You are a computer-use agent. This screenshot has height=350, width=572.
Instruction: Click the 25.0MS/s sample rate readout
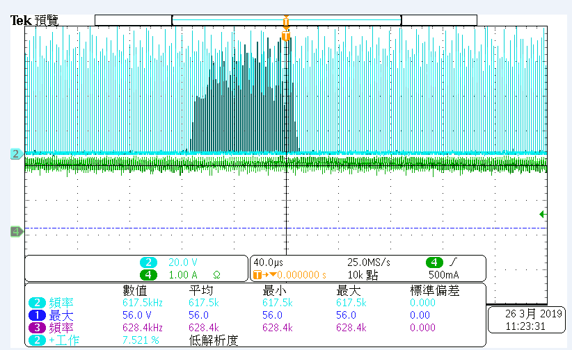[368, 262]
